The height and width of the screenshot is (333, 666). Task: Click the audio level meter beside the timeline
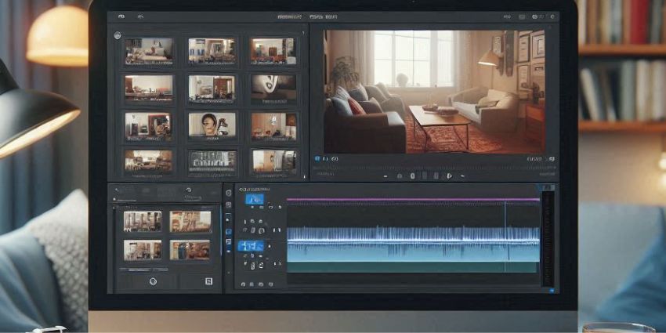pos(548,239)
